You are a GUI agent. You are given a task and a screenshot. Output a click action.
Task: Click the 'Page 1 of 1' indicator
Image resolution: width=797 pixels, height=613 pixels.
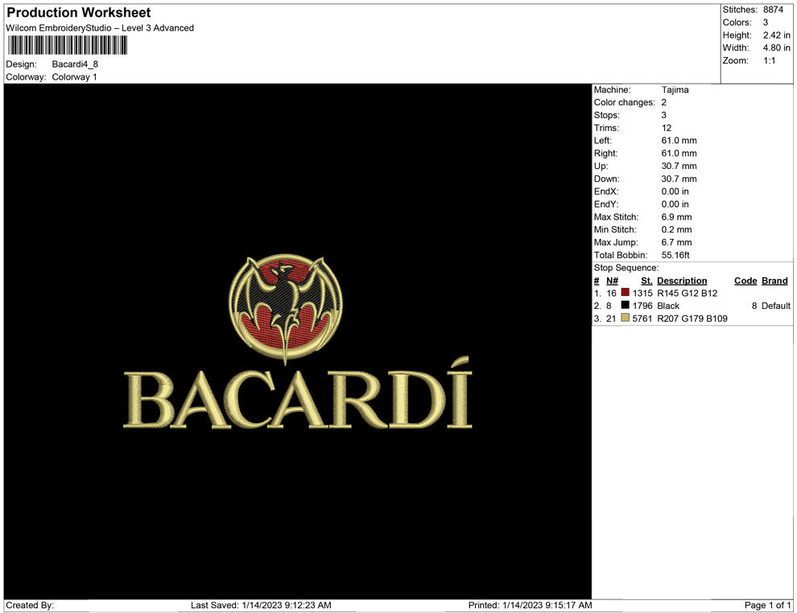pyautogui.click(x=767, y=605)
